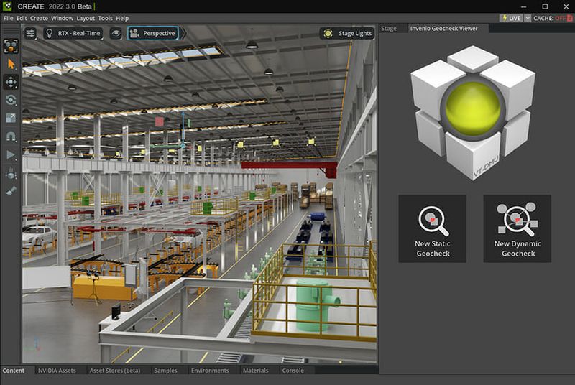Select the orange arrow Select tool

coord(11,64)
